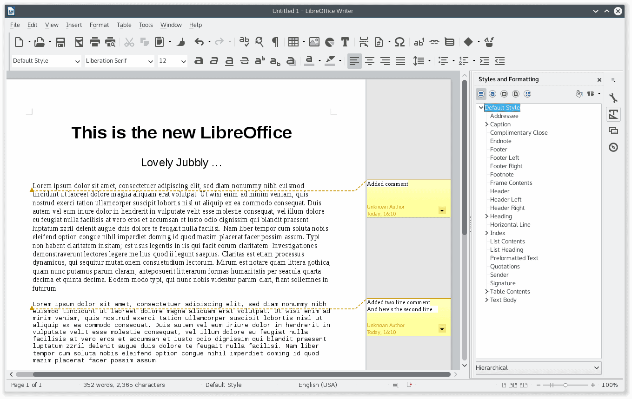
Task: Insert special character Omega icon
Action: pos(399,42)
